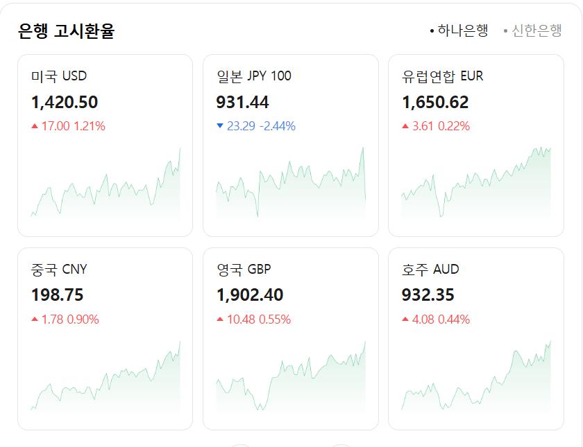Click the upward triangle on AUD card
The image size is (583, 447).
tap(404, 317)
